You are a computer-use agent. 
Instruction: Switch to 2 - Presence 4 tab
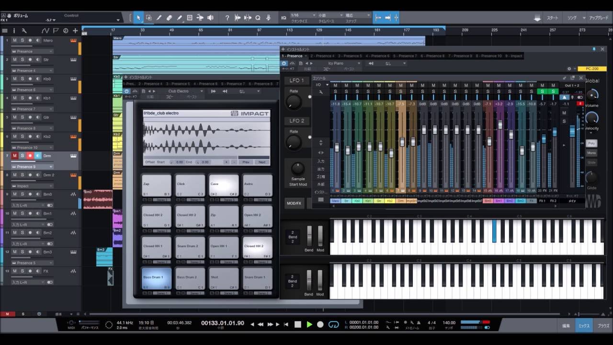coord(322,56)
